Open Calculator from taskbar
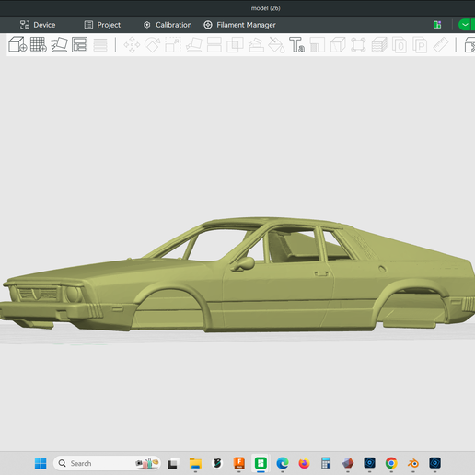Viewport: 475px width, 475px height. coord(326,463)
